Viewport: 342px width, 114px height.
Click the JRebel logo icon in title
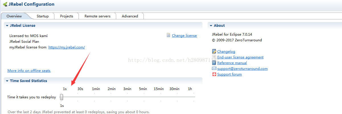coord(5,4)
